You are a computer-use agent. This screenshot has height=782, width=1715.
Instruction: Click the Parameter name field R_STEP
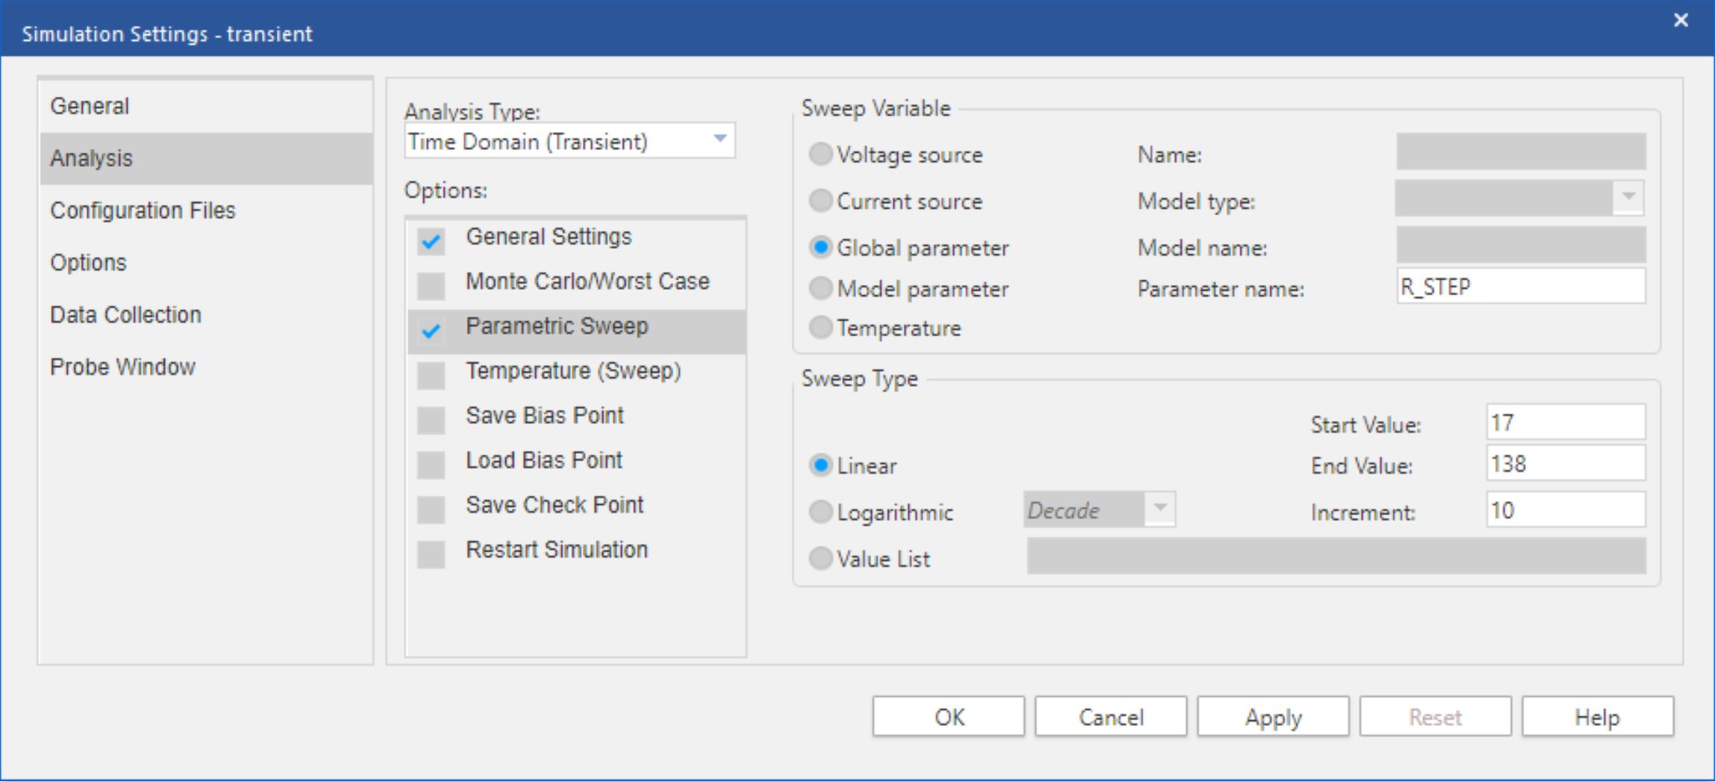1520,287
